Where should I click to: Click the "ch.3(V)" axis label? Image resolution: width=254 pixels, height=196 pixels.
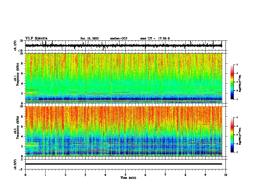(15, 164)
